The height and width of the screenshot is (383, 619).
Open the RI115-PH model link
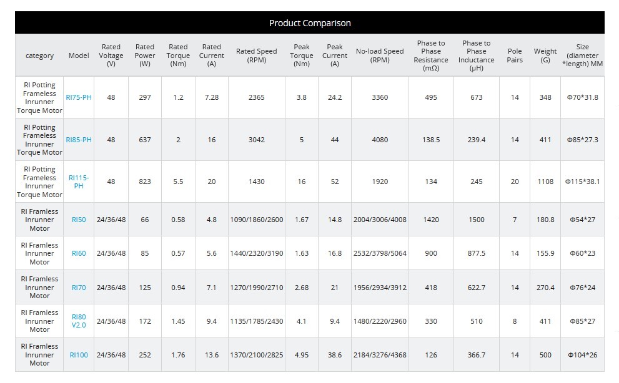click(79, 182)
